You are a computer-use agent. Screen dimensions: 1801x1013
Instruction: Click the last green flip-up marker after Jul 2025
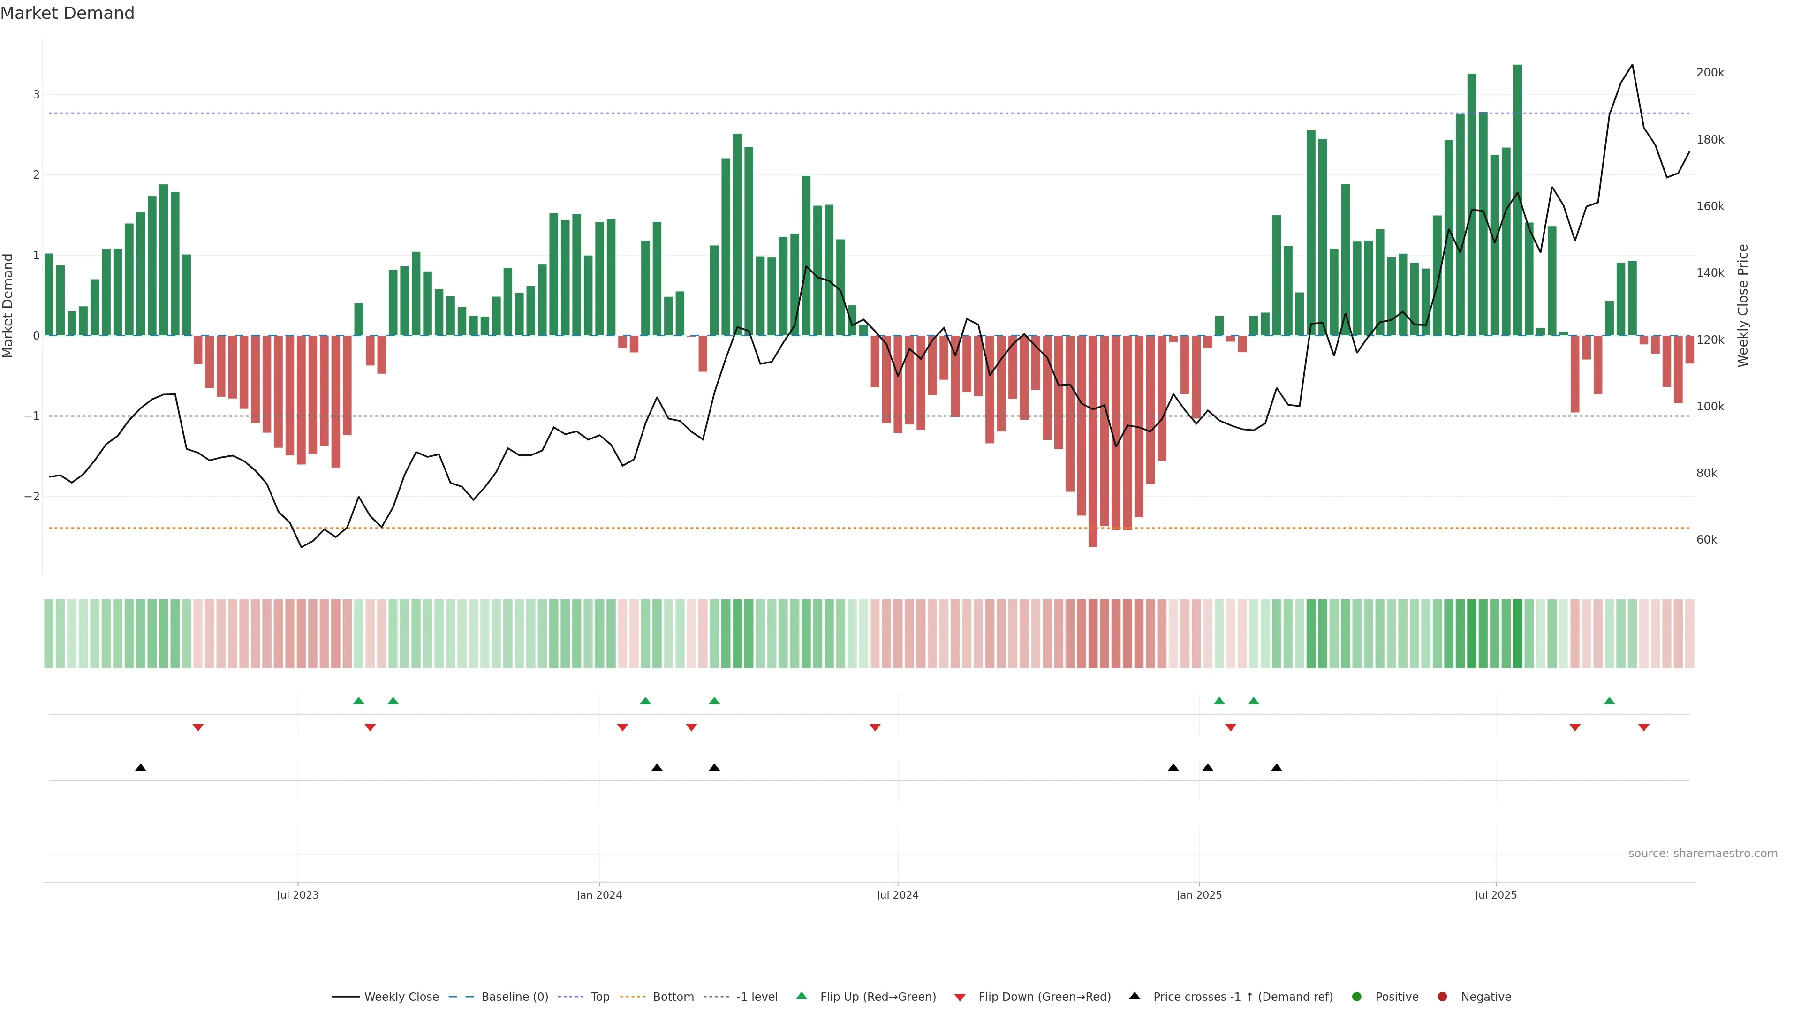(x=1610, y=701)
